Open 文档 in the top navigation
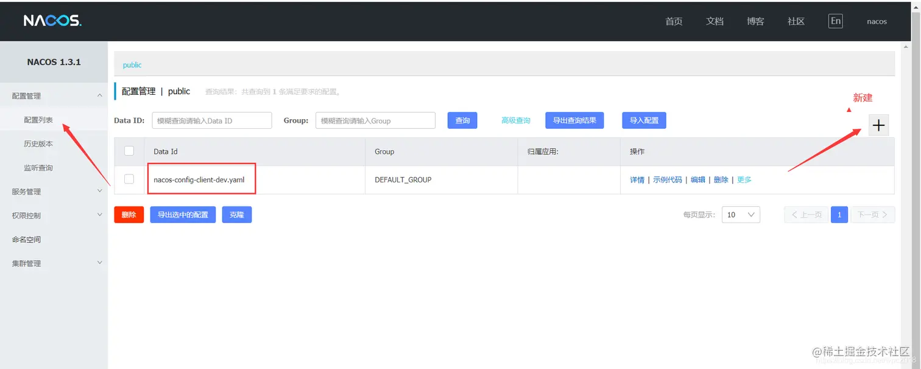 point(715,21)
